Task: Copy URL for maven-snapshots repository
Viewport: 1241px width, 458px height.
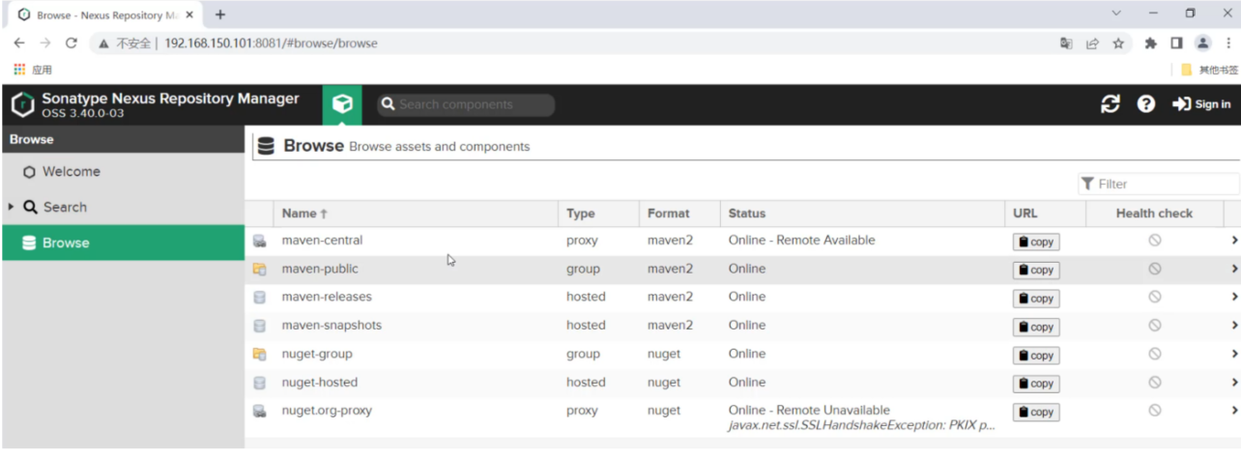Action: (x=1035, y=327)
